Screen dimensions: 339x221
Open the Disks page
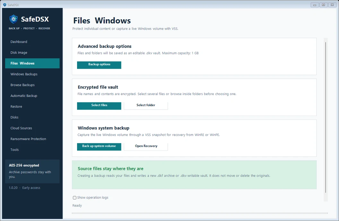click(x=32, y=118)
